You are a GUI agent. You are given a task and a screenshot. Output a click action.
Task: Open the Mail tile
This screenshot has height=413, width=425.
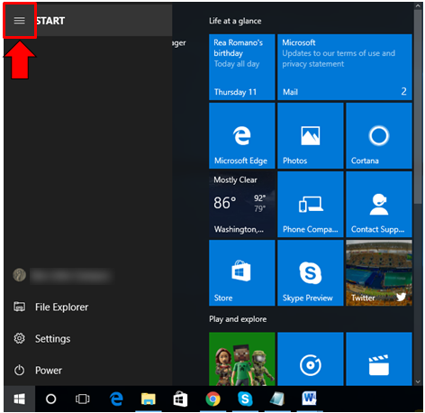[x=345, y=67]
